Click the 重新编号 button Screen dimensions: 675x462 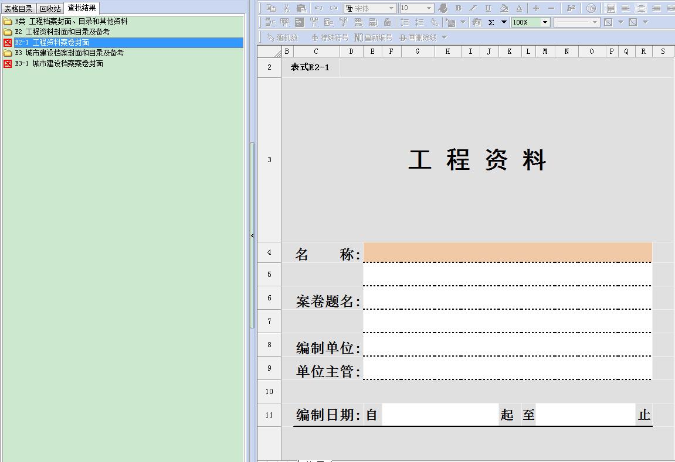point(374,37)
